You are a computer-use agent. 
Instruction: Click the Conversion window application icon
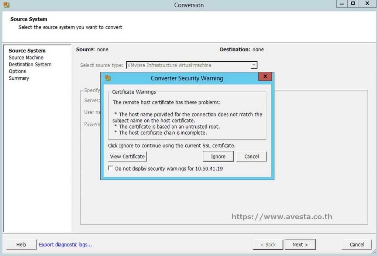[7, 5]
